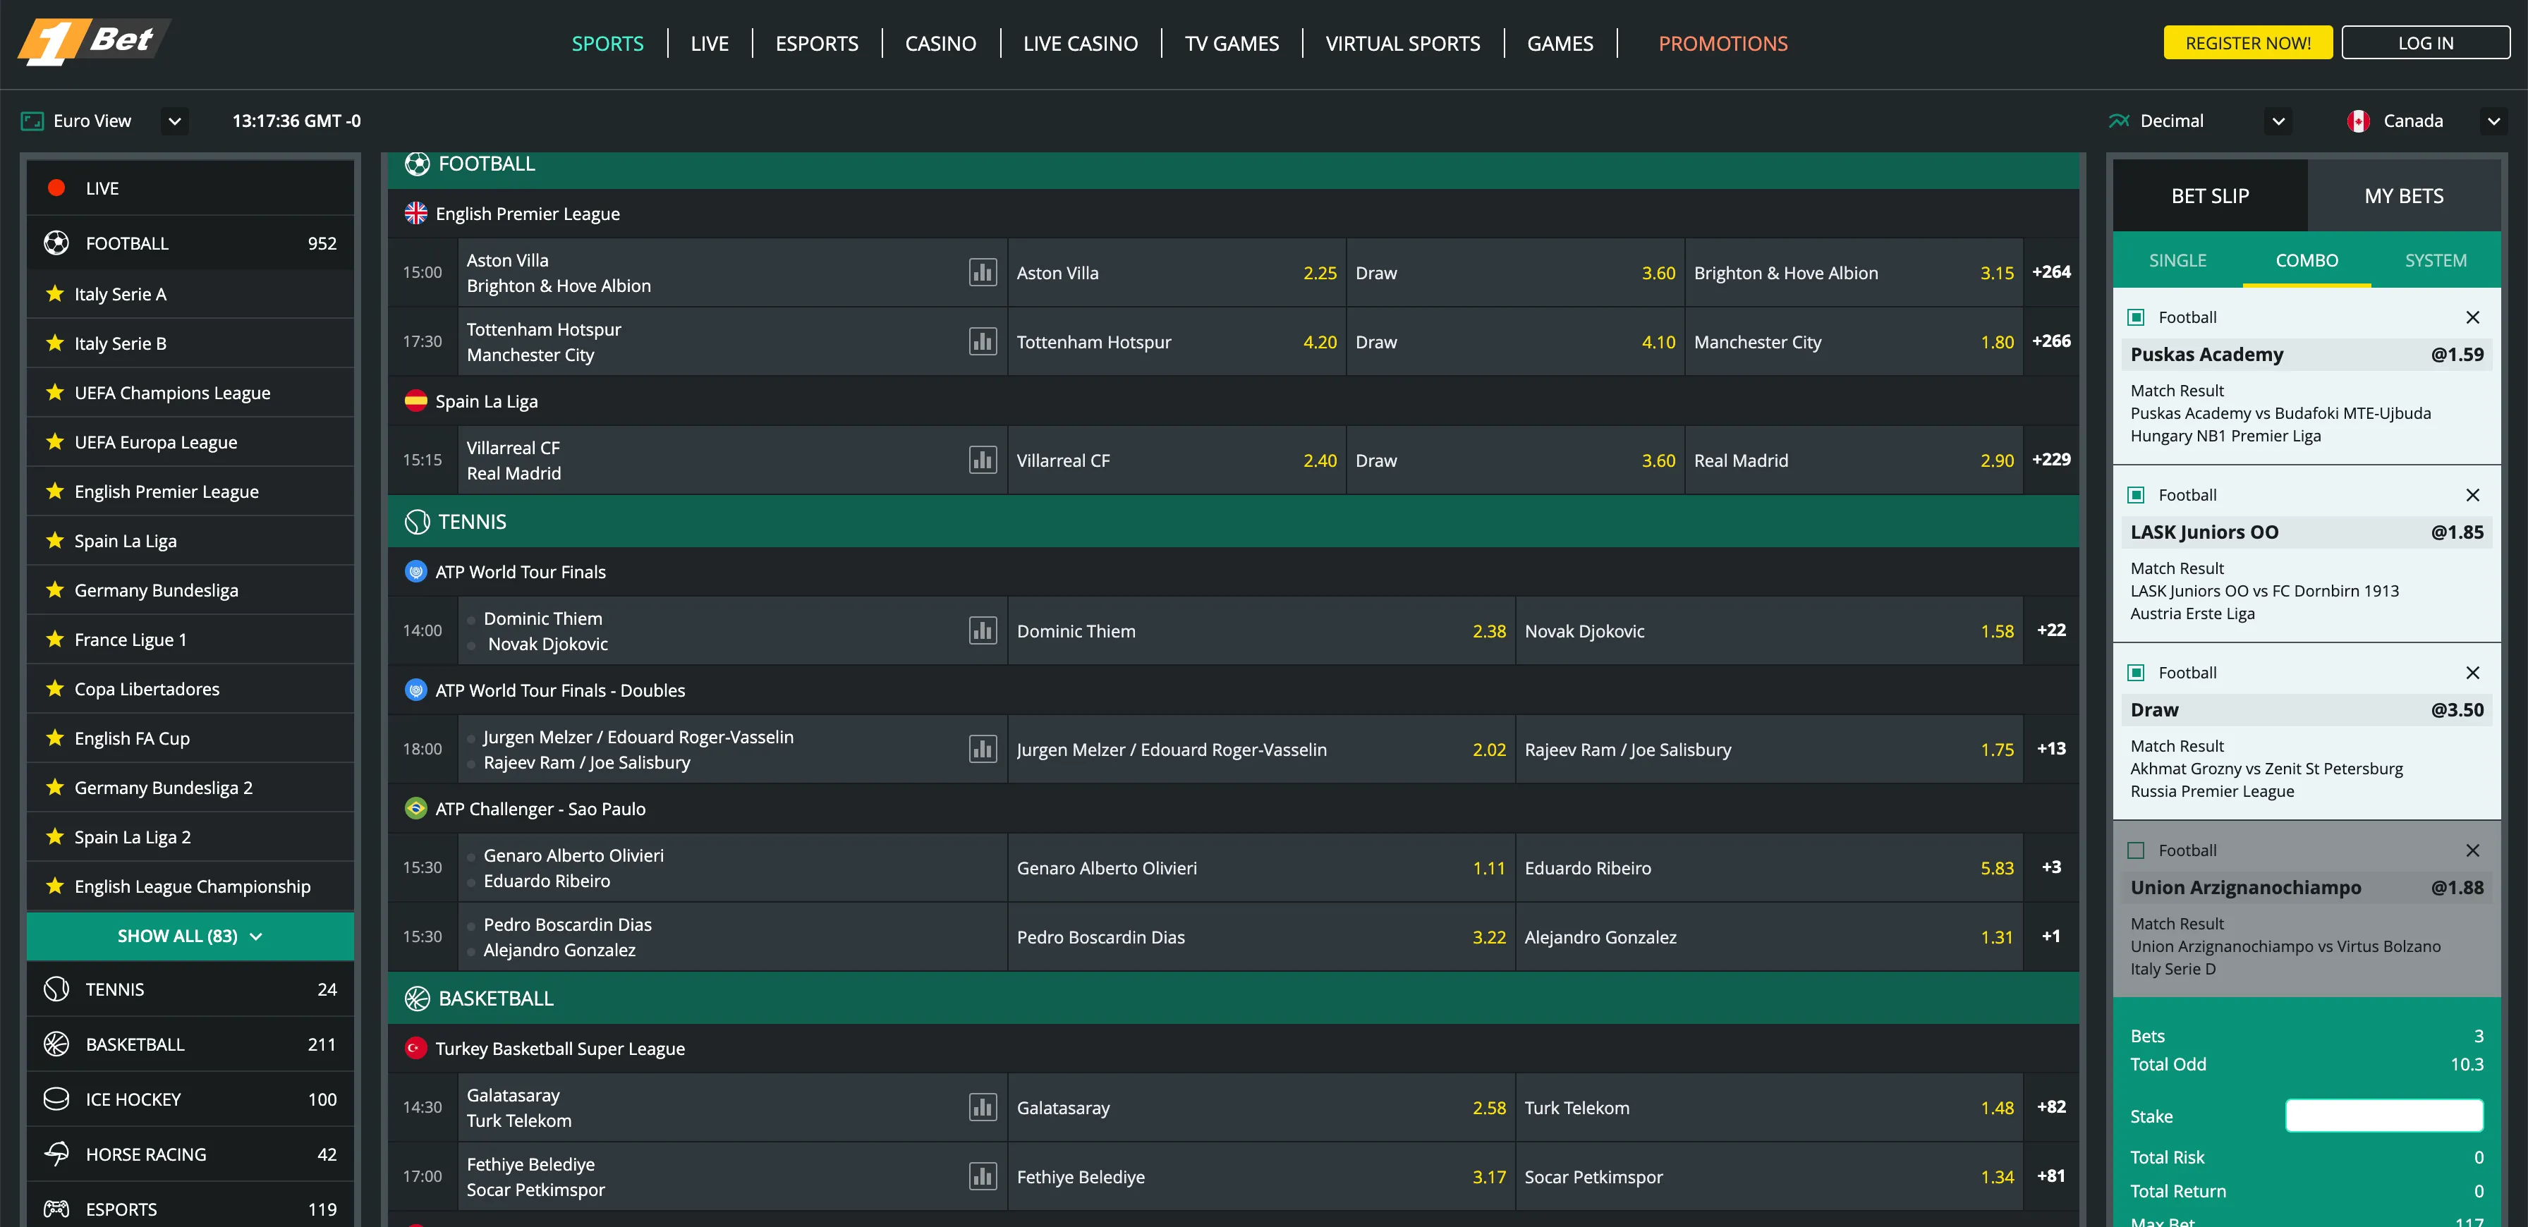The width and height of the screenshot is (2528, 1227).
Task: Open the PROMOTIONS menu
Action: (1722, 43)
